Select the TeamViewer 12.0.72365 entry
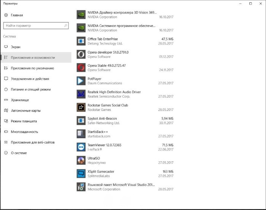 coord(104,145)
